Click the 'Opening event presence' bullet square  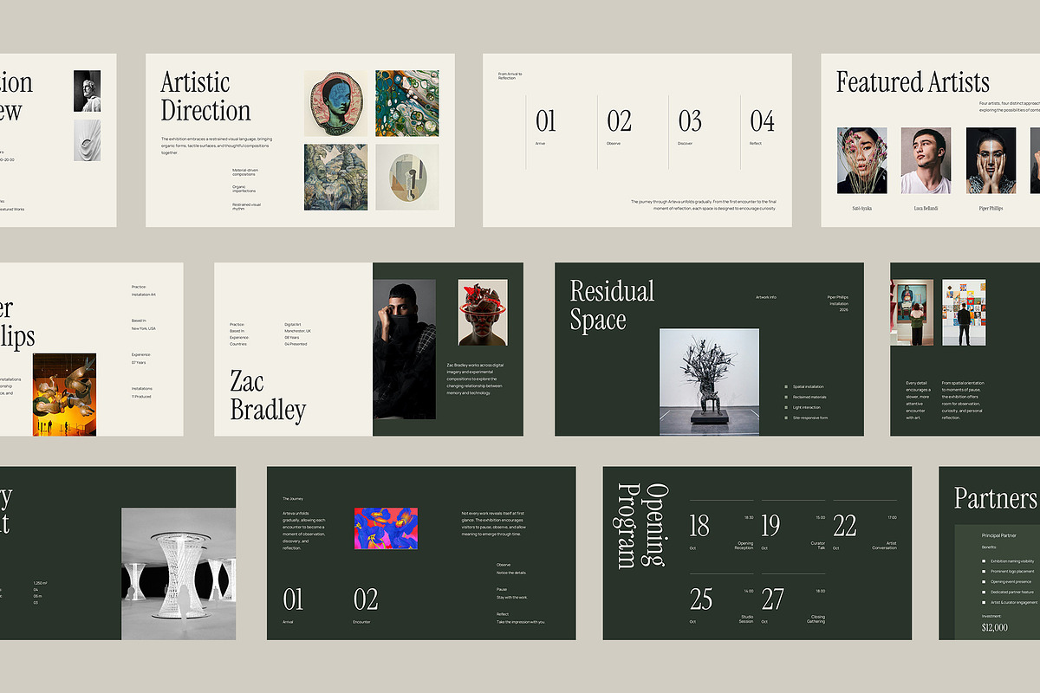tap(984, 582)
